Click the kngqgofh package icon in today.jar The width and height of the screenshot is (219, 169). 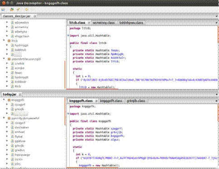tap(9, 100)
